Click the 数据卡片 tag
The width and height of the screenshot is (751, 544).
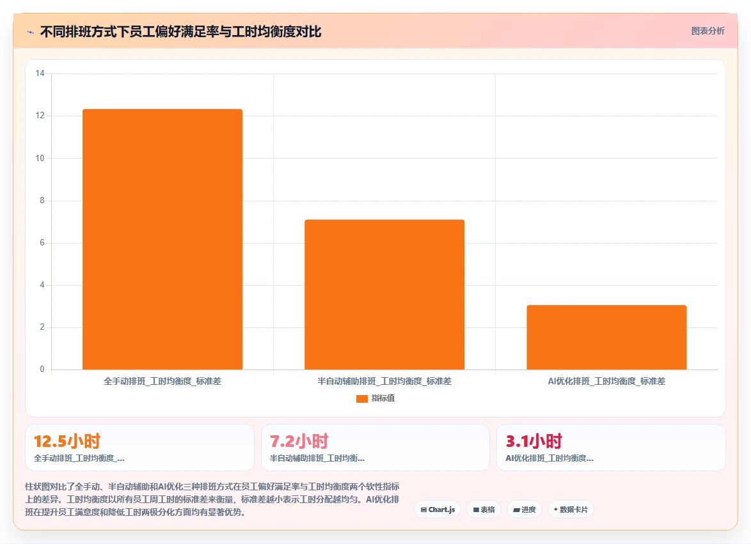coord(571,509)
